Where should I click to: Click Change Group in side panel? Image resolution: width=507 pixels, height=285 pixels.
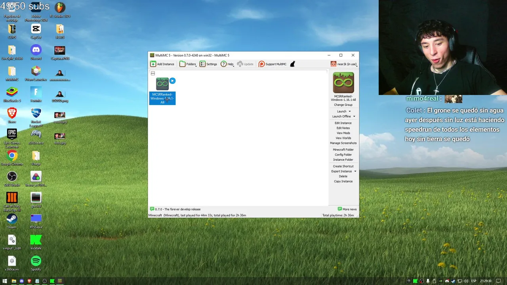343,105
